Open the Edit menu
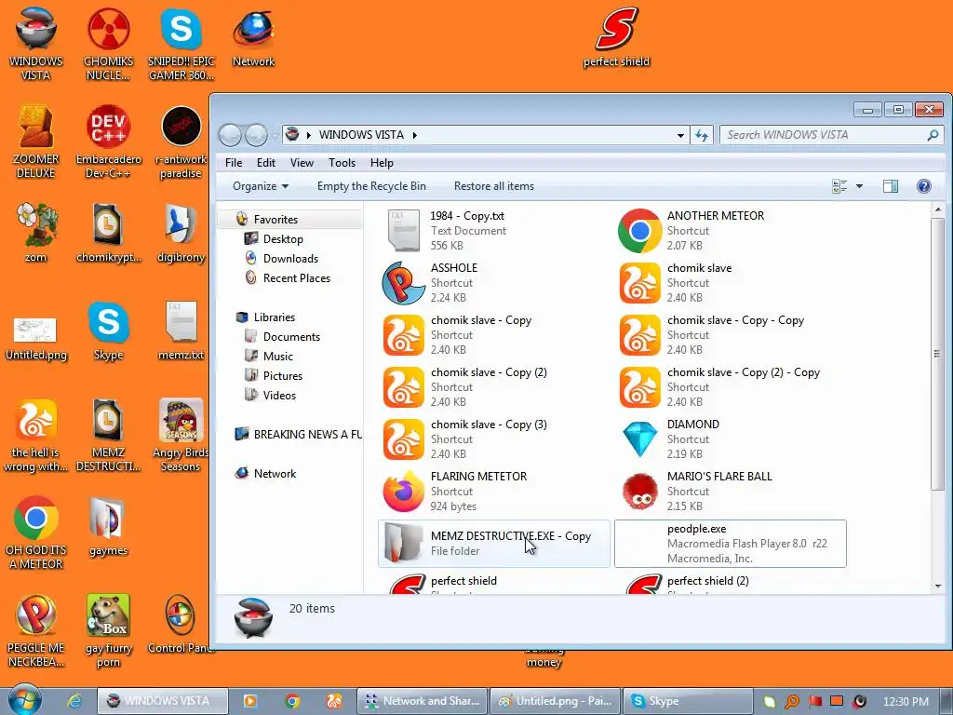This screenshot has height=715, width=953. pyautogui.click(x=265, y=163)
